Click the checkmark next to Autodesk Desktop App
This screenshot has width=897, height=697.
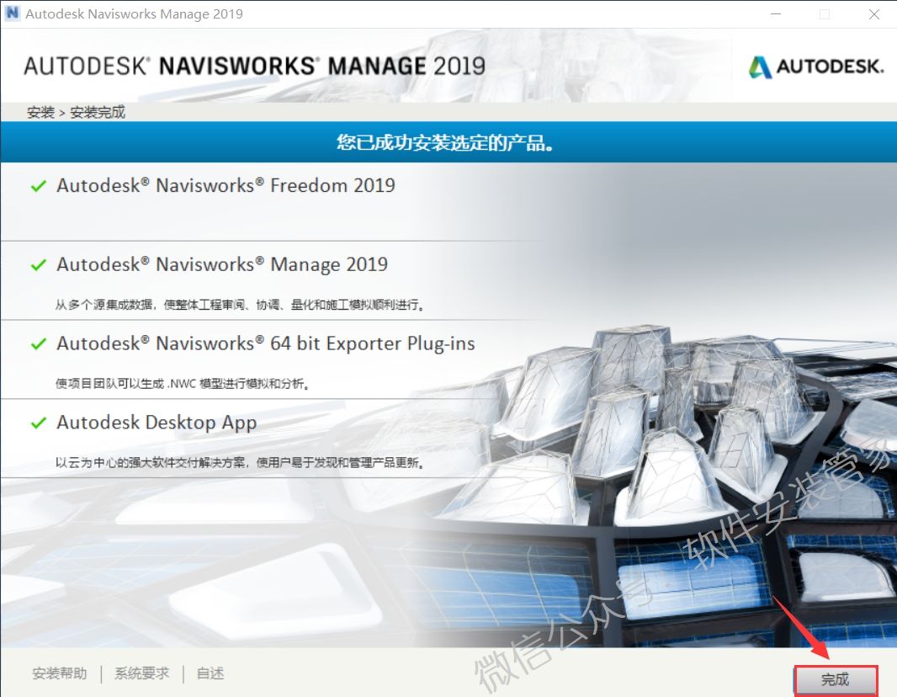click(x=38, y=423)
